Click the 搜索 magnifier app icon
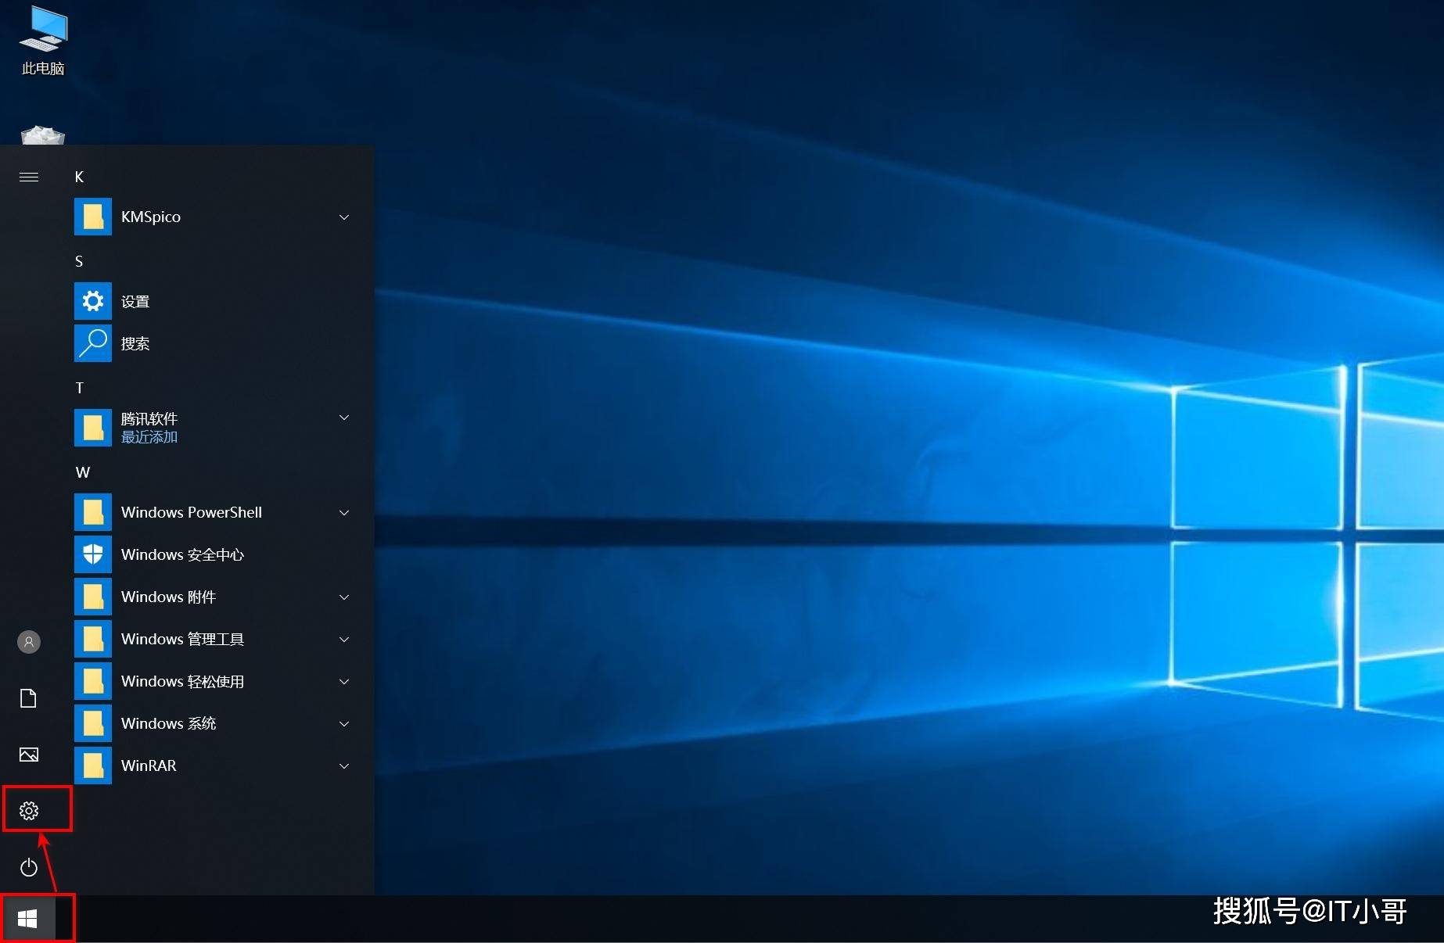The image size is (1444, 943). 93,343
